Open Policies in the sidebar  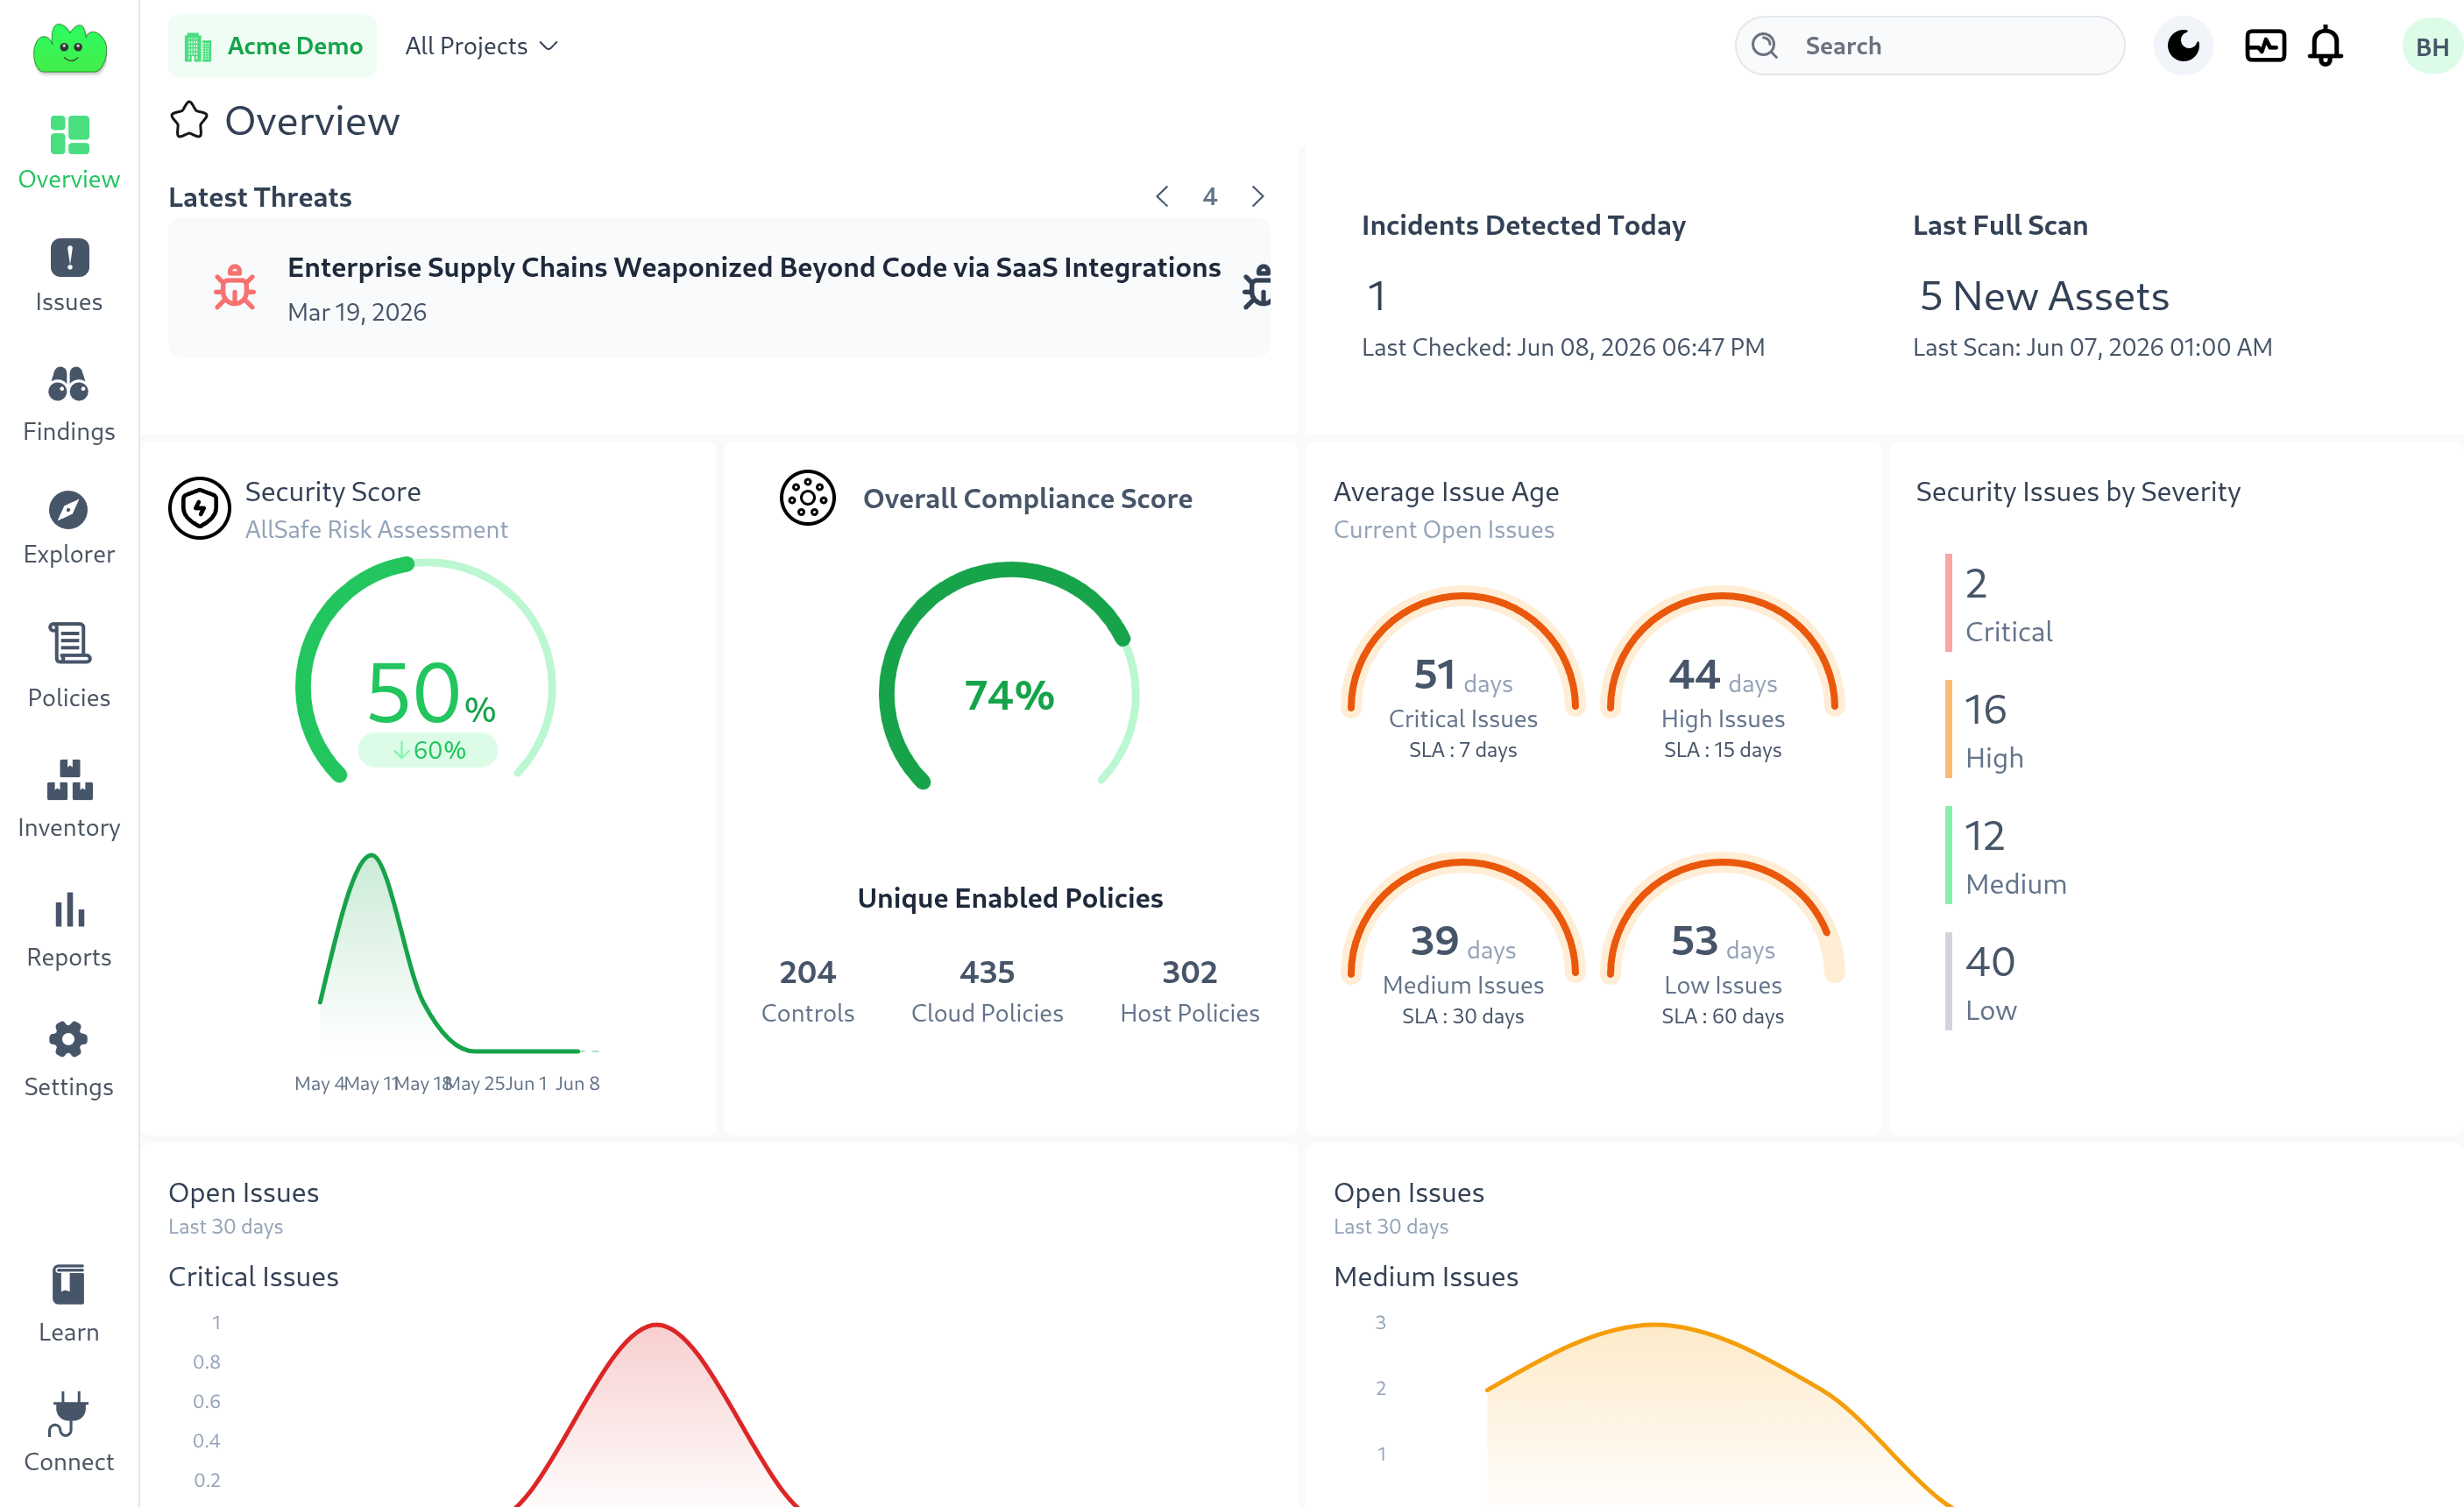coord(69,666)
